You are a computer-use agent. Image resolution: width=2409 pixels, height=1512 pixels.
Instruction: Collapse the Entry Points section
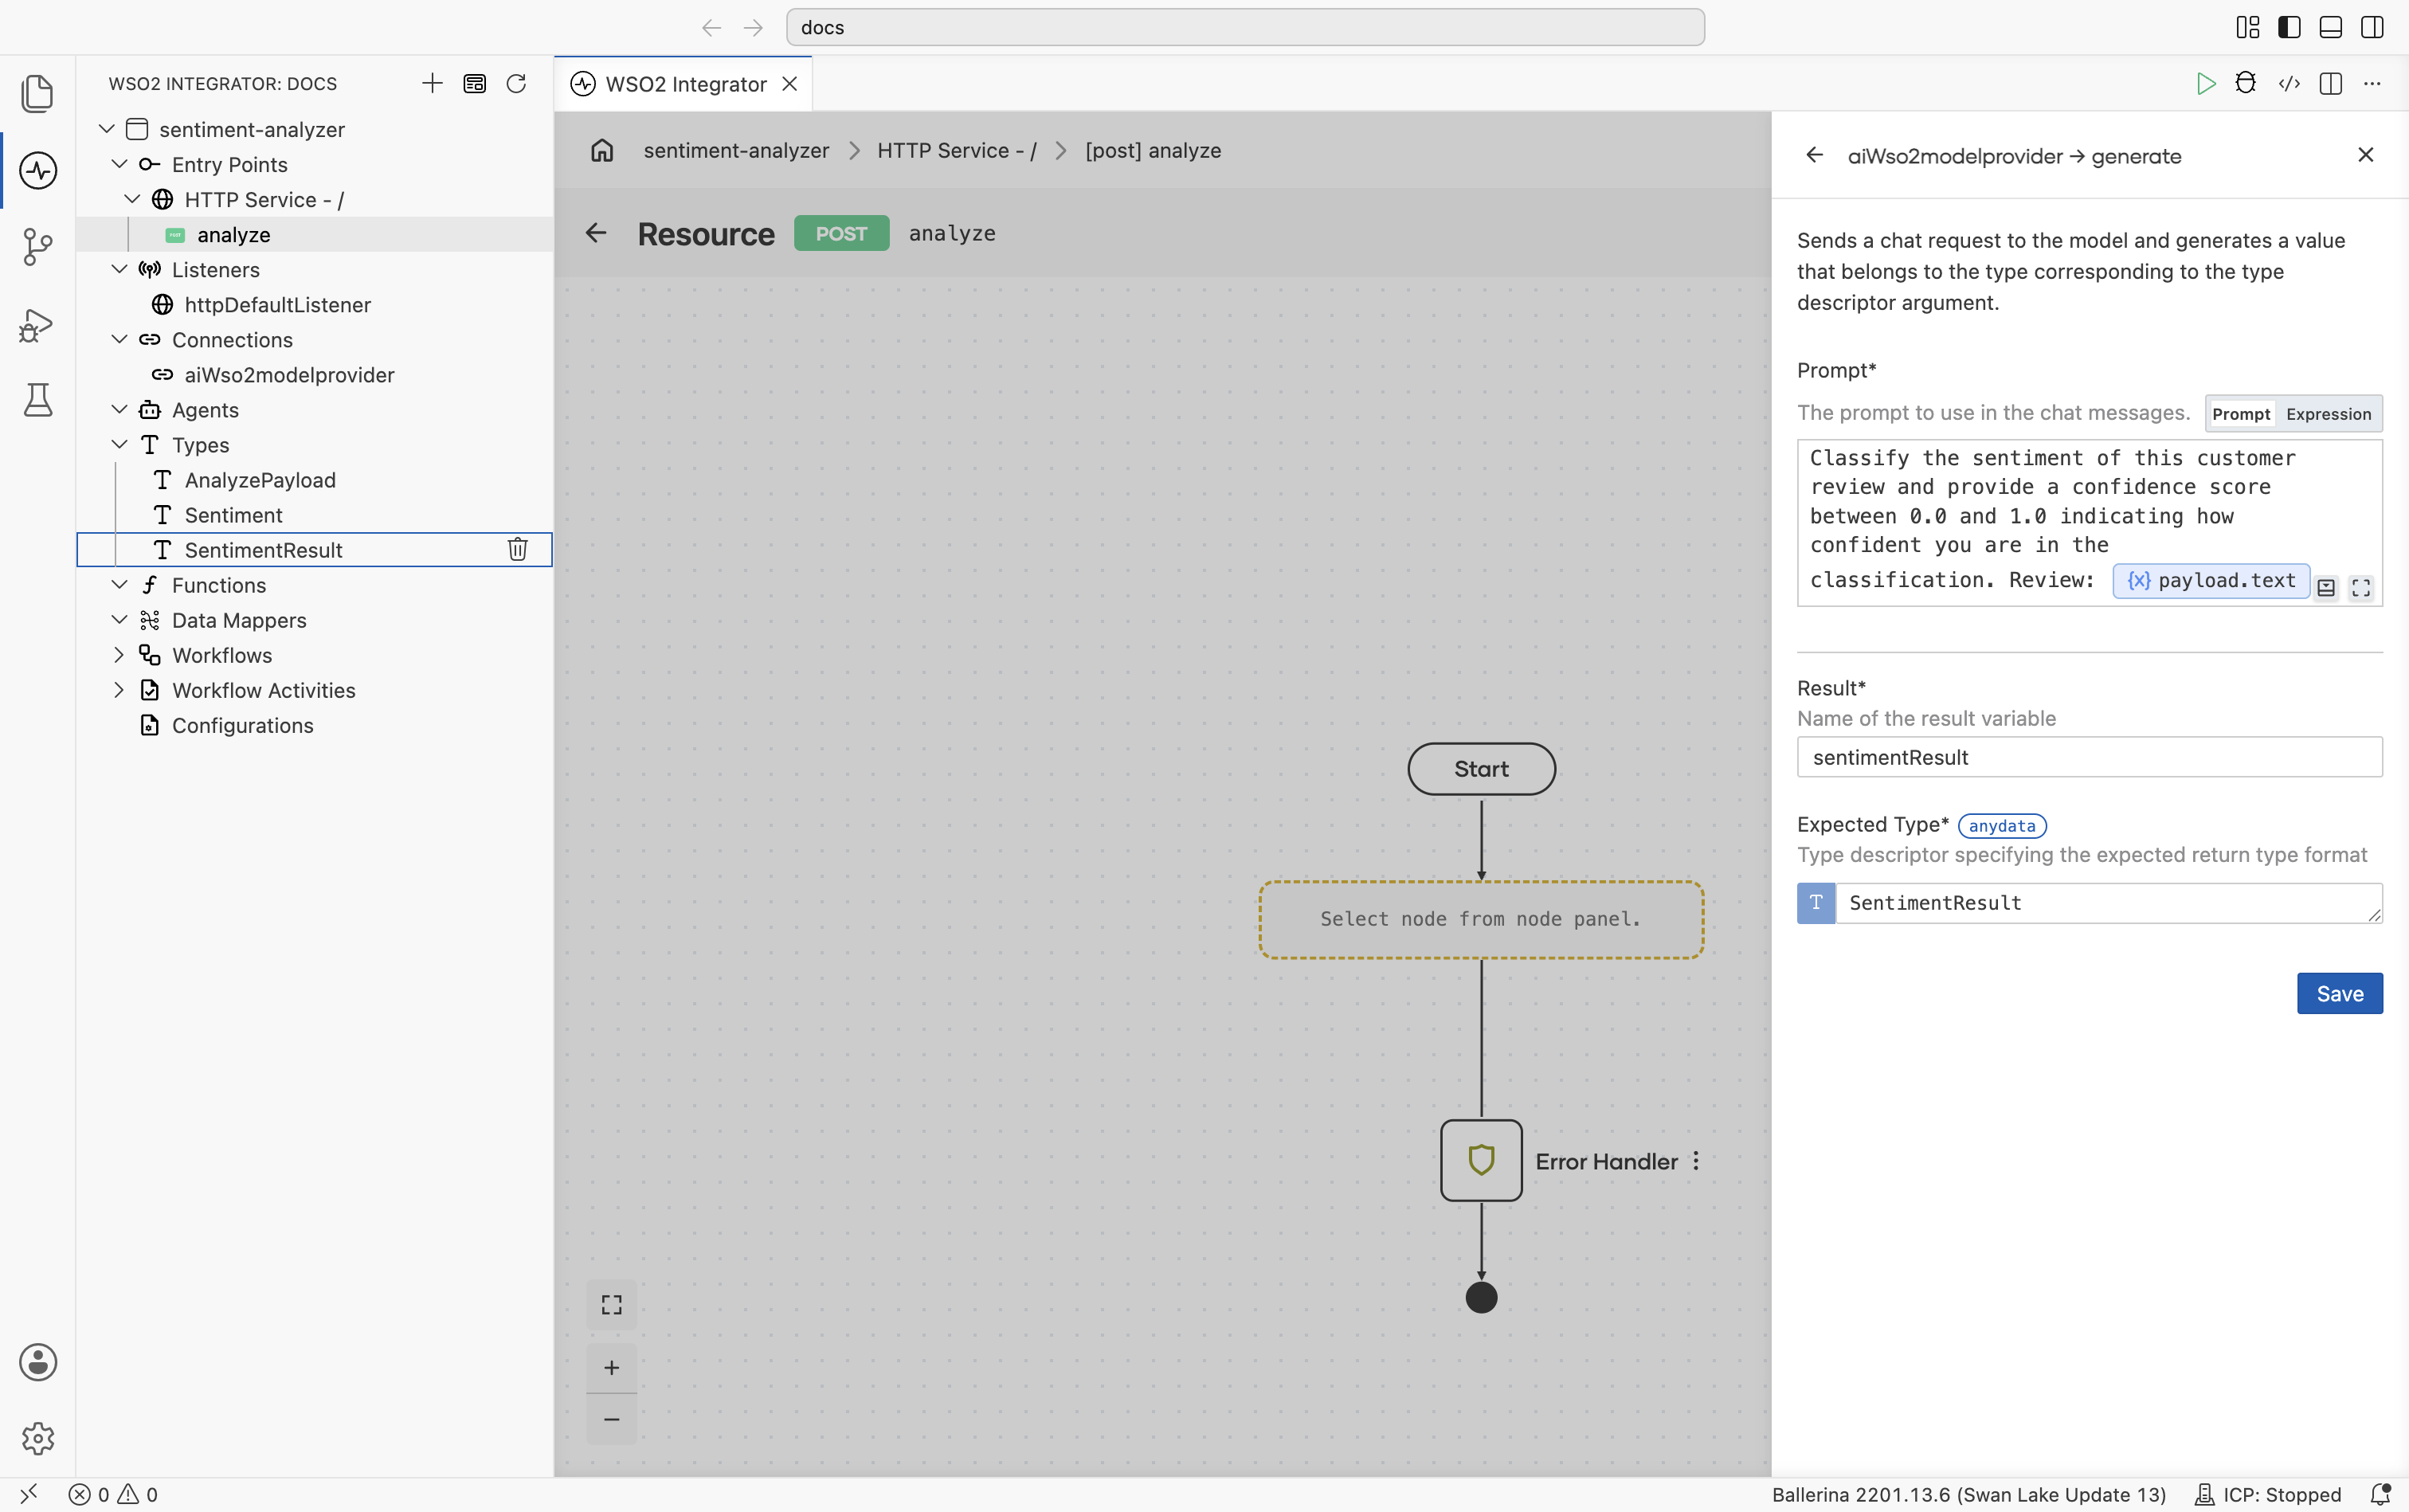(119, 164)
